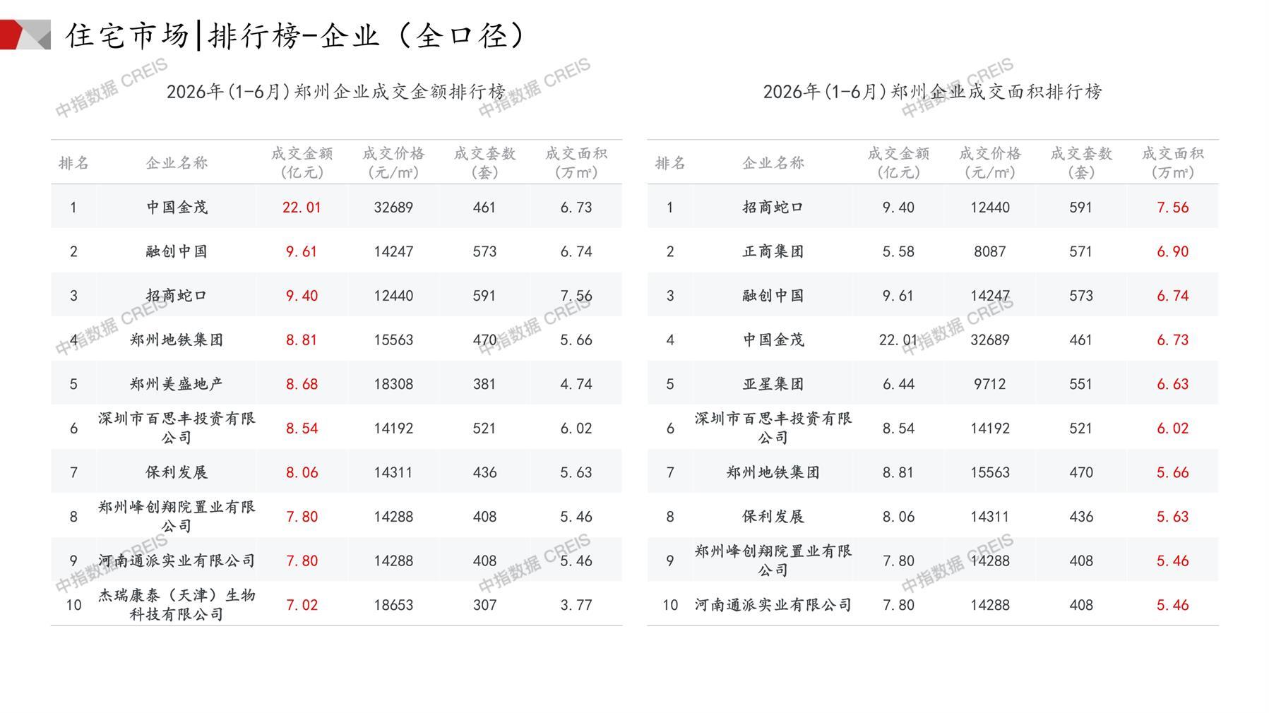Image resolution: width=1269 pixels, height=713 pixels.
Task: Click 成交套数(套) header in the 成交金额排行榜 table
Action: 484,163
